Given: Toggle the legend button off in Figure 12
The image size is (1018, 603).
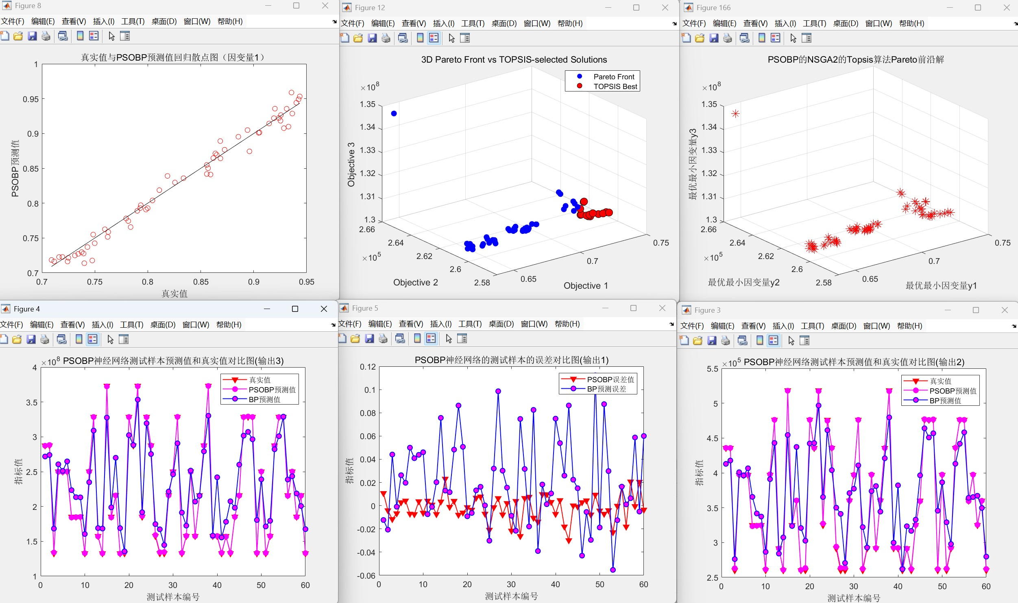Looking at the screenshot, I should tap(434, 38).
